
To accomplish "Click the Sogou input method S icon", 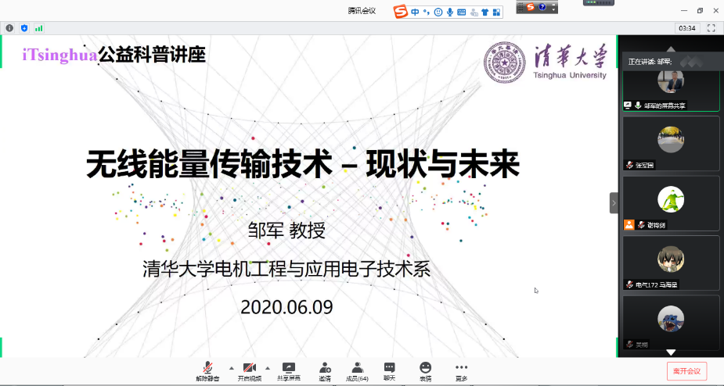I will [401, 11].
